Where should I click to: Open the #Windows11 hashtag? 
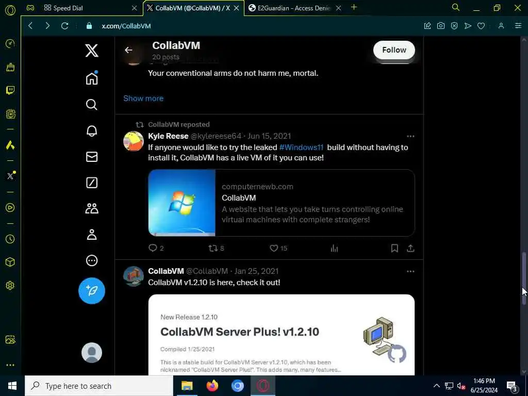click(x=301, y=147)
